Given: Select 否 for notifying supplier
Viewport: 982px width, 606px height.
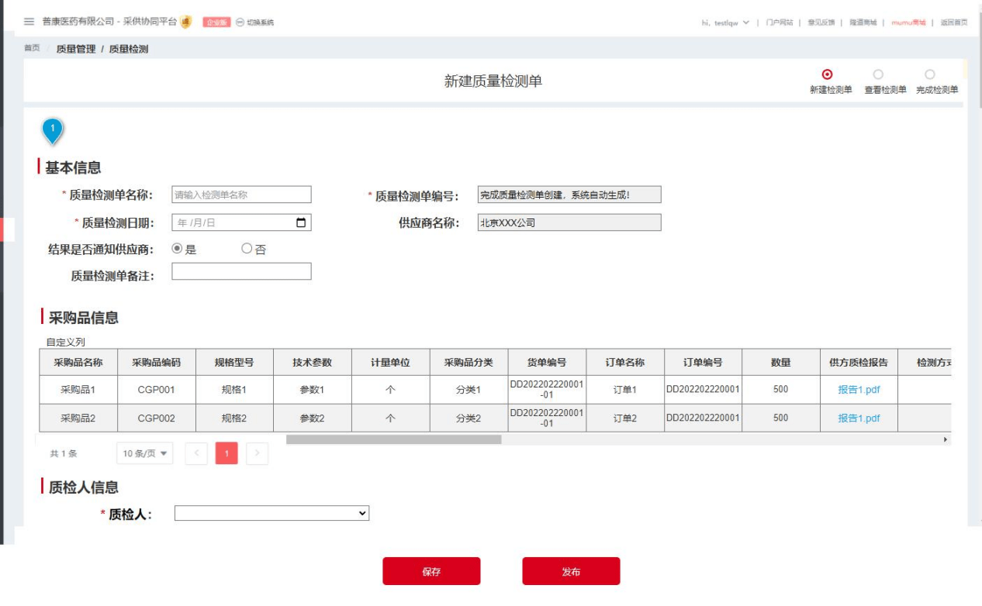Looking at the screenshot, I should [x=247, y=249].
